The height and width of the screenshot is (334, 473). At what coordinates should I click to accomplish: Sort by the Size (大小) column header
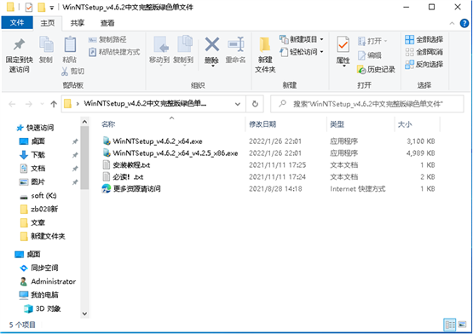(405, 124)
